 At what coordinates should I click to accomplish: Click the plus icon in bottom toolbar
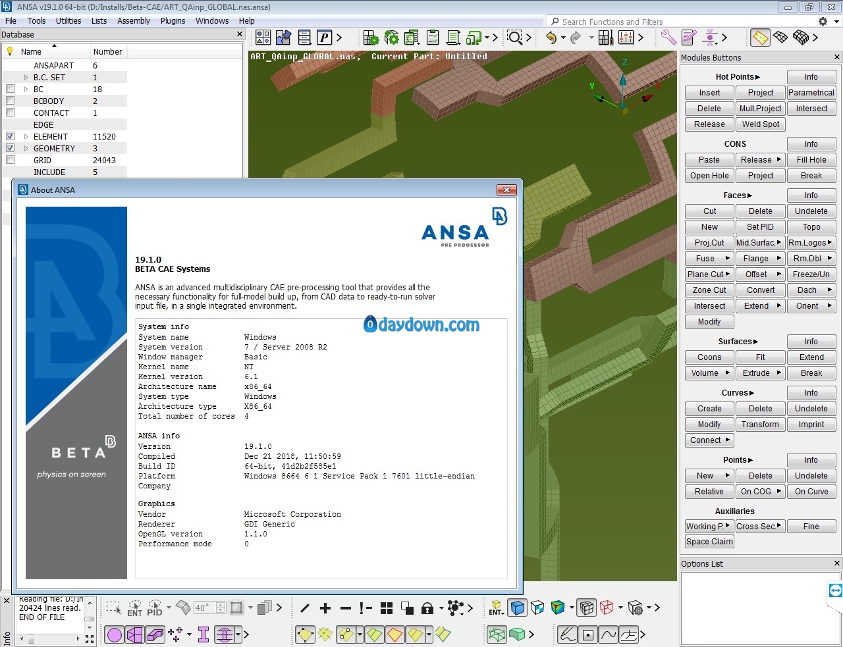pos(325,608)
